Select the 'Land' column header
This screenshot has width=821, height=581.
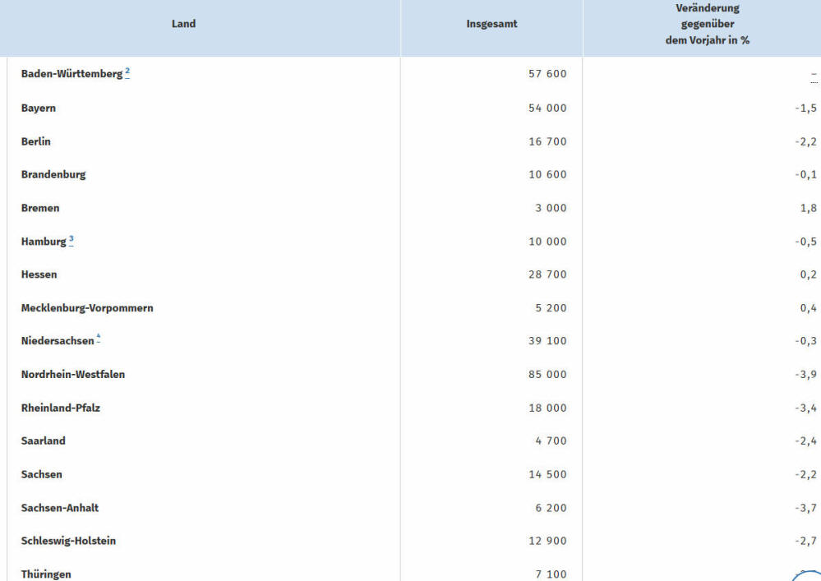click(183, 24)
